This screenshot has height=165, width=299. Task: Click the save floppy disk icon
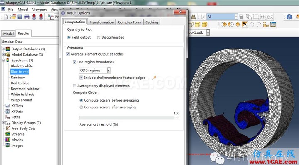click(x=20, y=17)
